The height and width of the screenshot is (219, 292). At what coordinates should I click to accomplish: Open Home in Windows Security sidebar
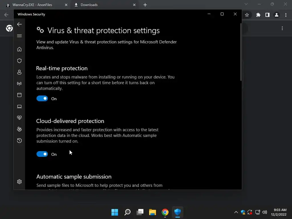point(19,49)
